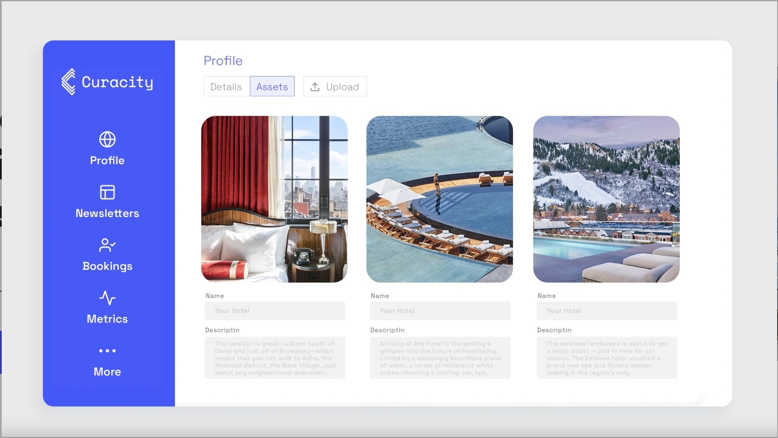Select the Assets tab

point(272,86)
